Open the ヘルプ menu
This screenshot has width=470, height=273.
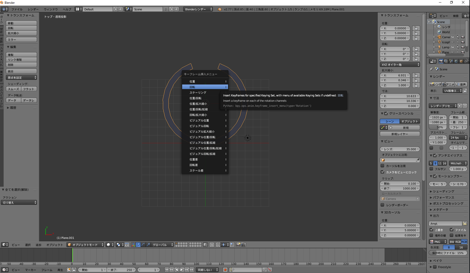[67, 9]
